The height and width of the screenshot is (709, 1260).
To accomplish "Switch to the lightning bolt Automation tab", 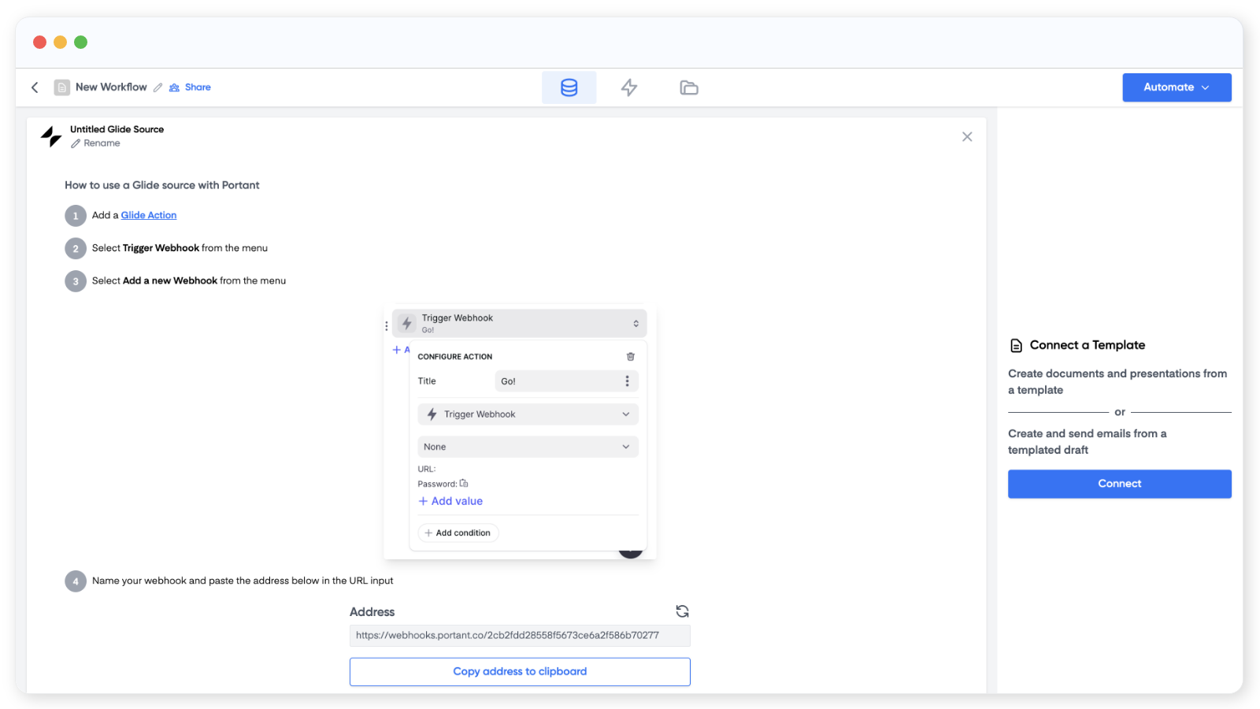I will (x=628, y=87).
